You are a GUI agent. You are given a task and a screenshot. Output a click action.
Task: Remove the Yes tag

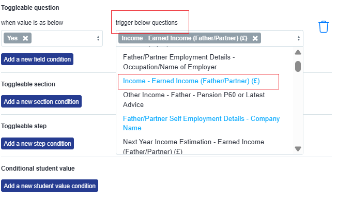coord(25,38)
